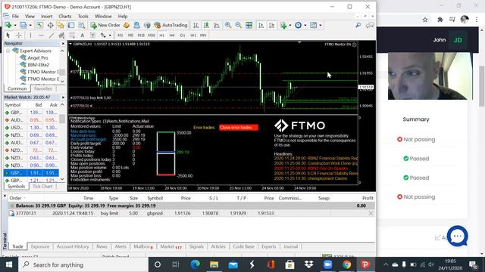
Task: Switch timeframe to M15
Action: pyautogui.click(x=141, y=36)
